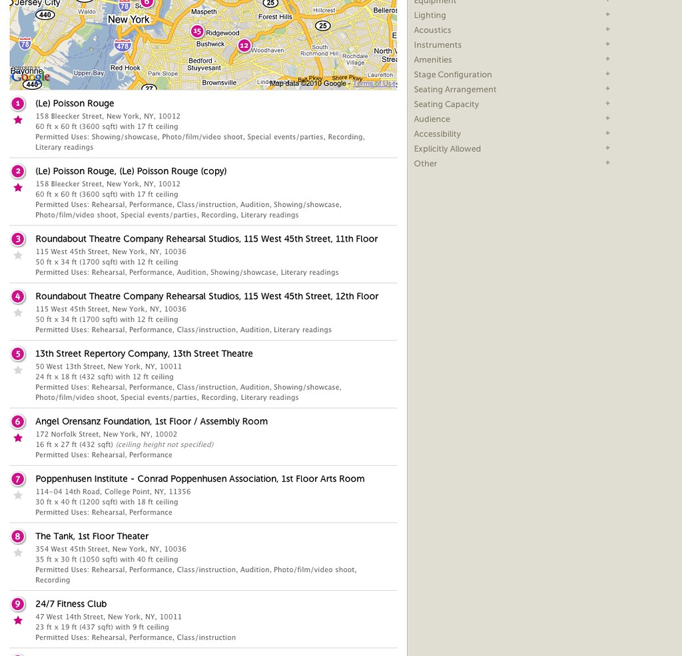
Task: Open the 24/7 Fitness Club listing title
Action: 71,603
